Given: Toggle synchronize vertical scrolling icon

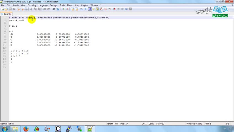Looking at the screenshot, I should point(72,9).
